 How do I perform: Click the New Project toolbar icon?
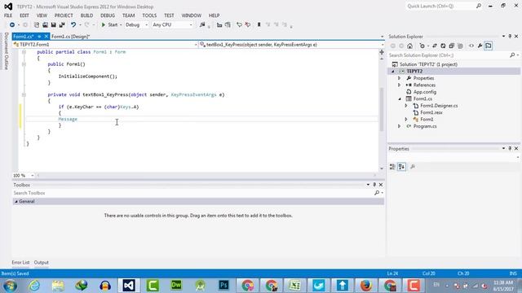coord(37,25)
